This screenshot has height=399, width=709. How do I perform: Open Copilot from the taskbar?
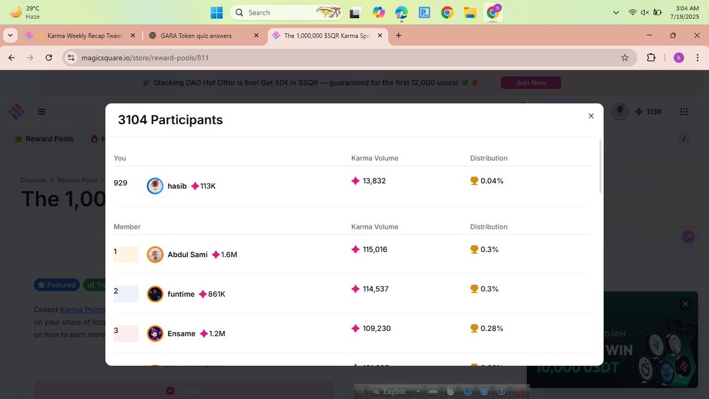pos(379,12)
